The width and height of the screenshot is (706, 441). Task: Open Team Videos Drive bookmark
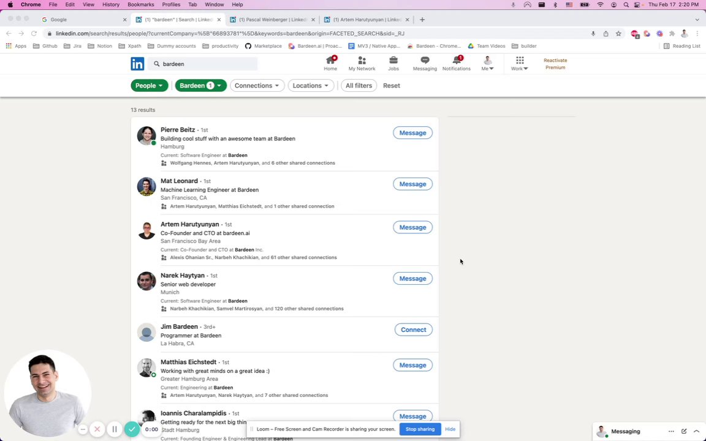coord(486,46)
